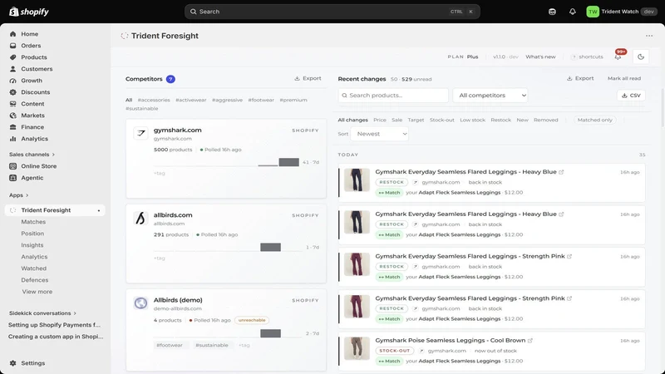Open Strength Pink leggings thumbnail, first entry

pos(357,264)
